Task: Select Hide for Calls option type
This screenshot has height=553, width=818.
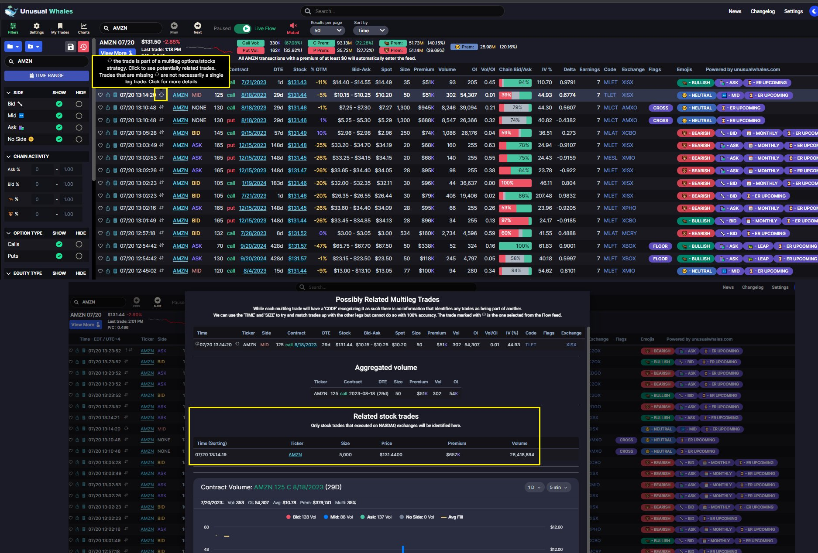Action: pyautogui.click(x=79, y=244)
